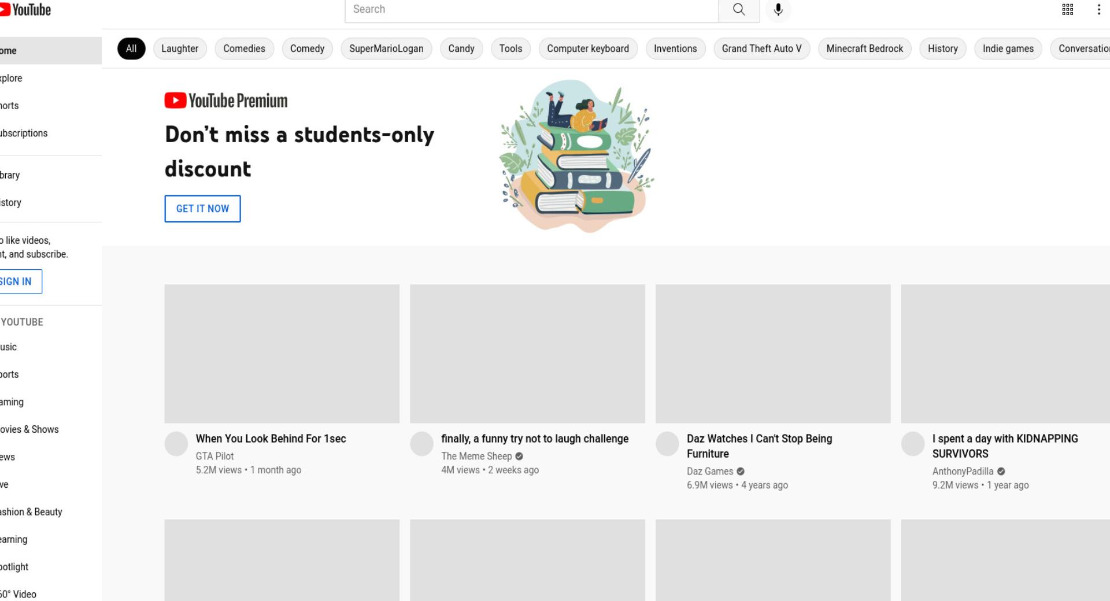Select the Inventions filter chip
The image size is (1110, 601).
click(675, 49)
